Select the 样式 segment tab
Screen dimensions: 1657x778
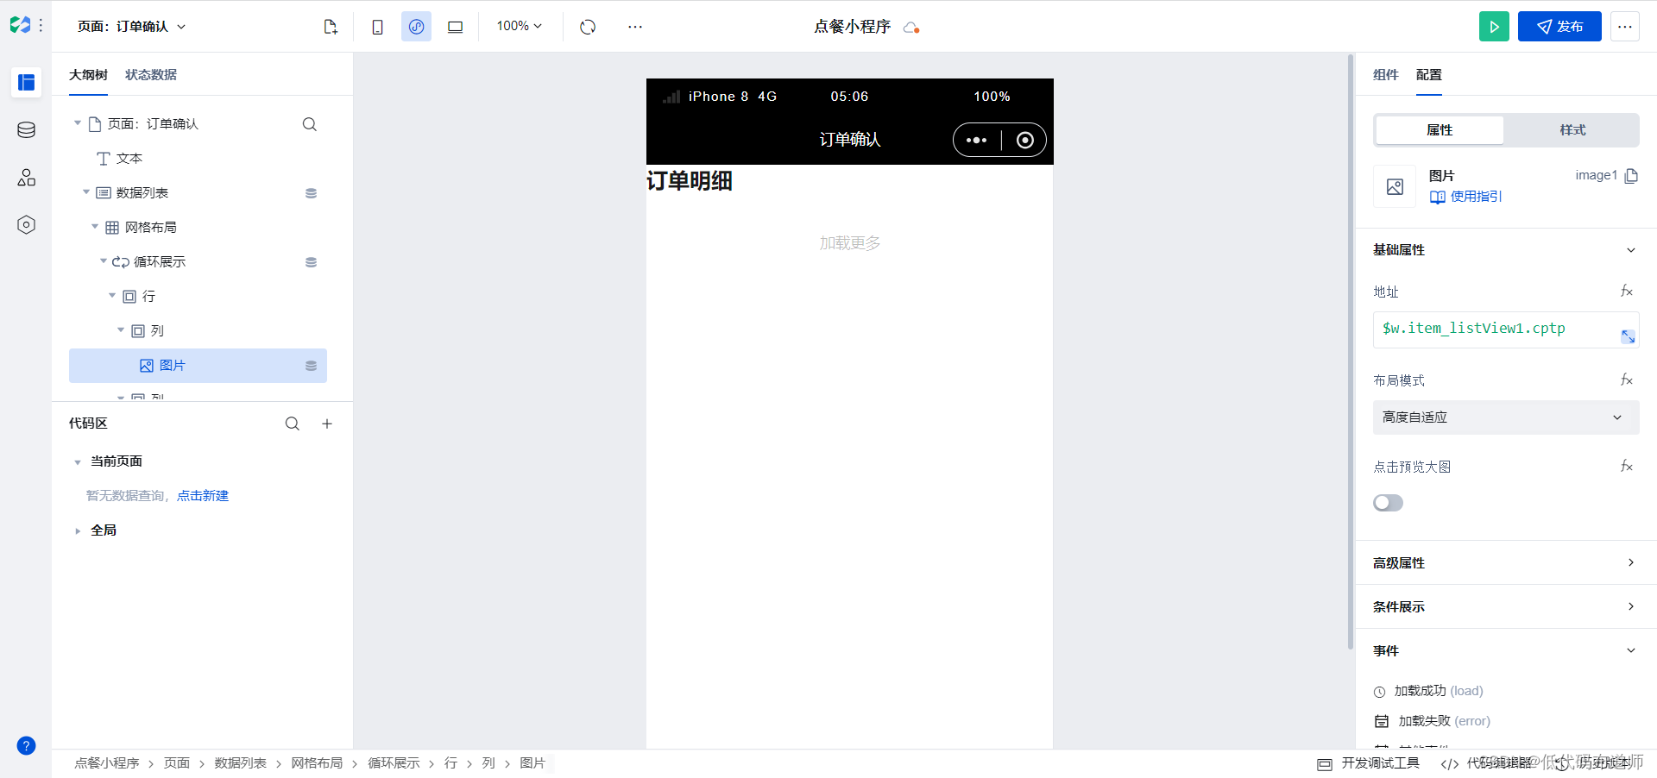(x=1572, y=130)
